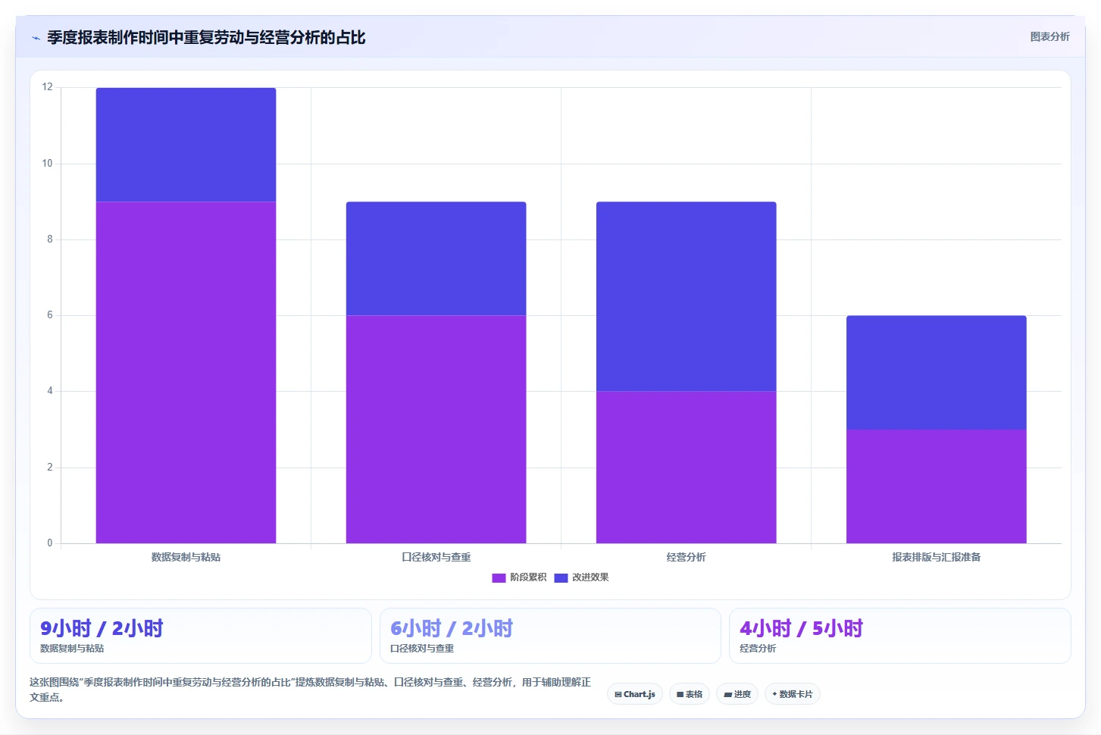Click the 9小时 / 2小时 data card value

click(x=102, y=628)
